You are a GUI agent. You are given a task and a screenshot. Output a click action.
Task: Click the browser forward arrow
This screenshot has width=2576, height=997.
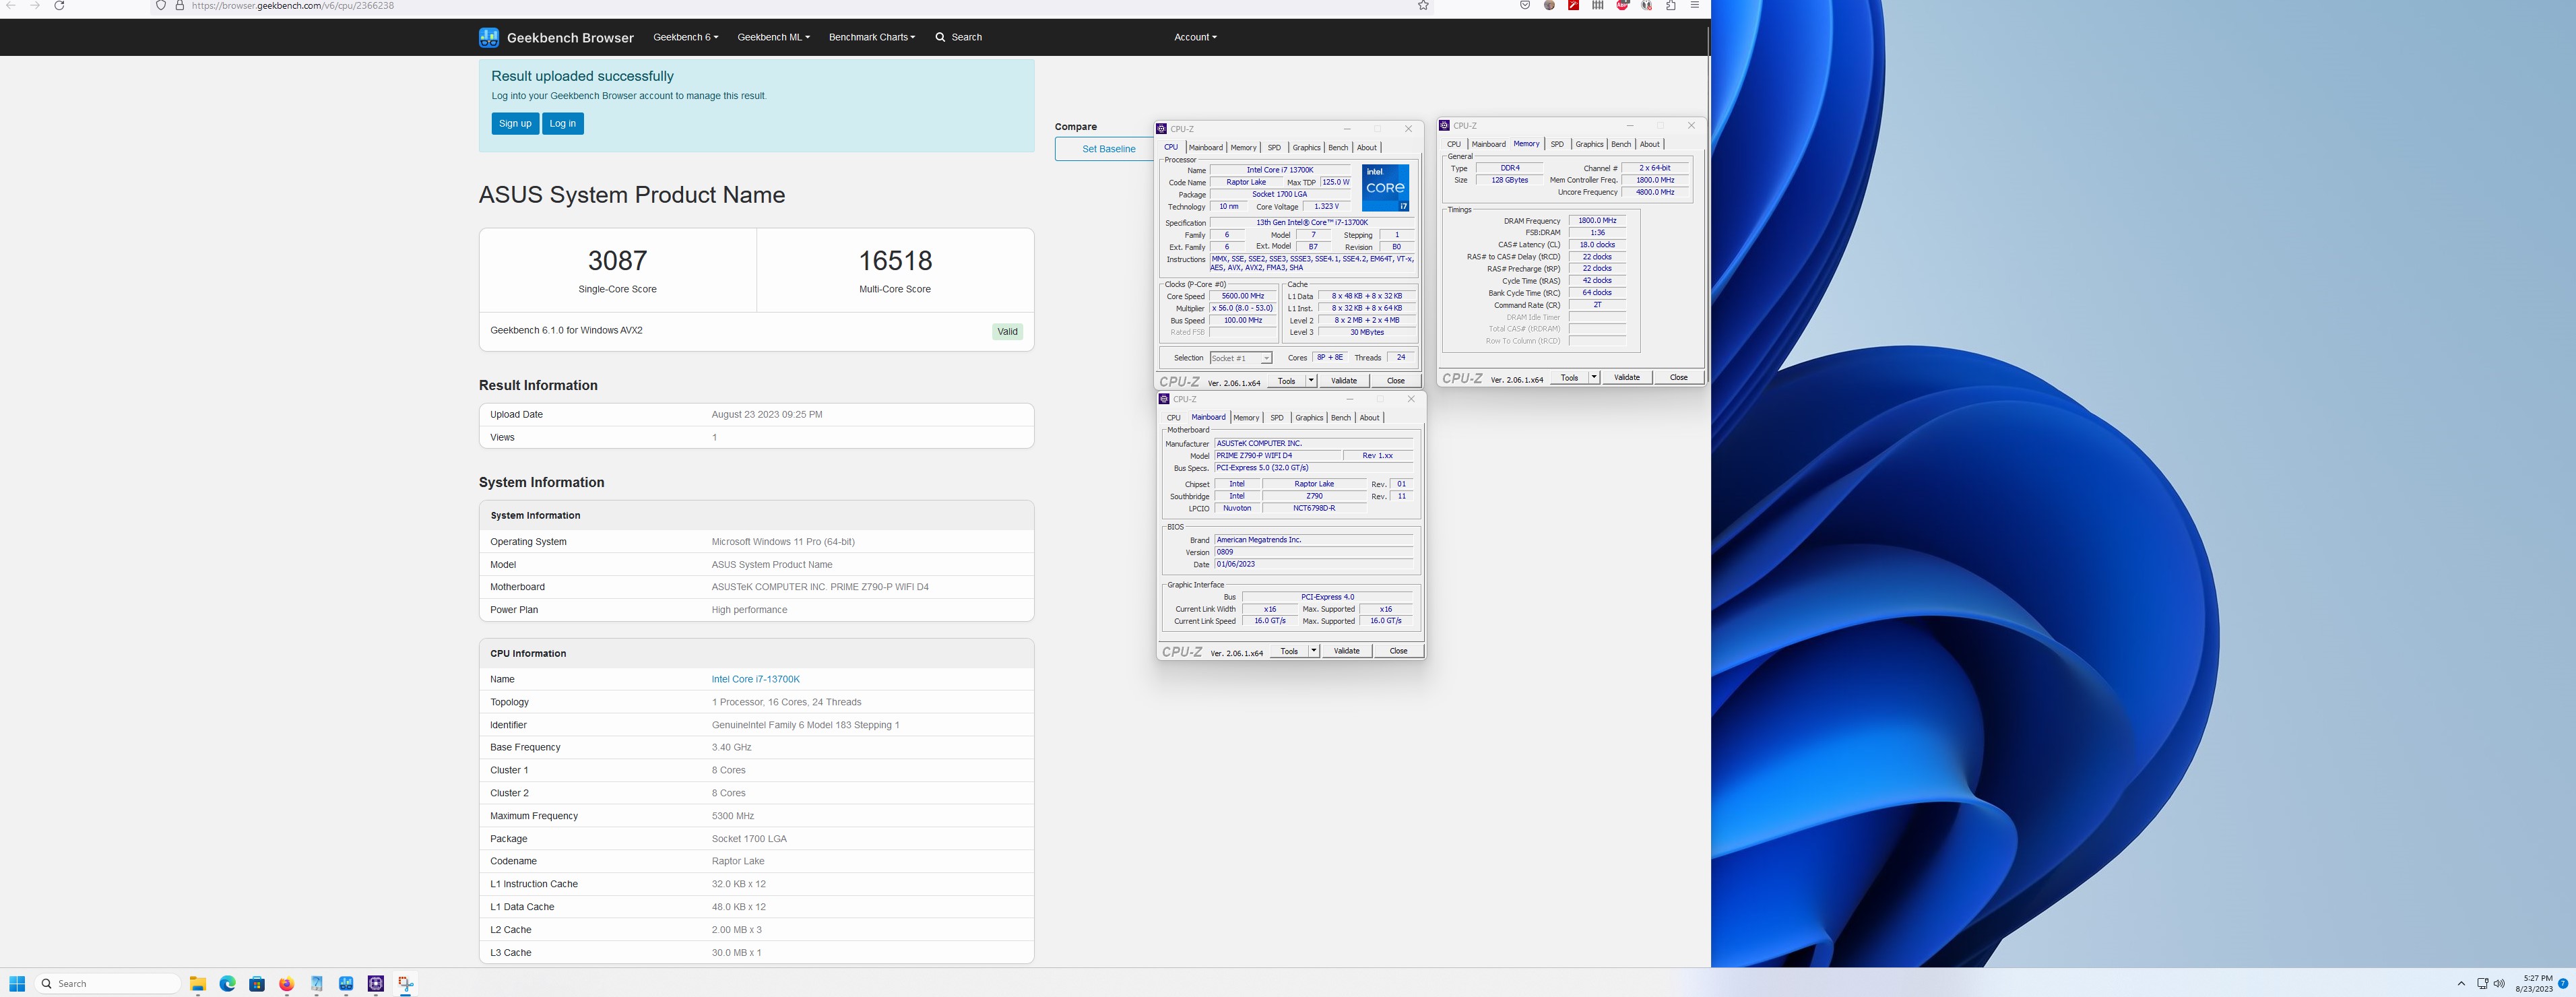(x=35, y=5)
